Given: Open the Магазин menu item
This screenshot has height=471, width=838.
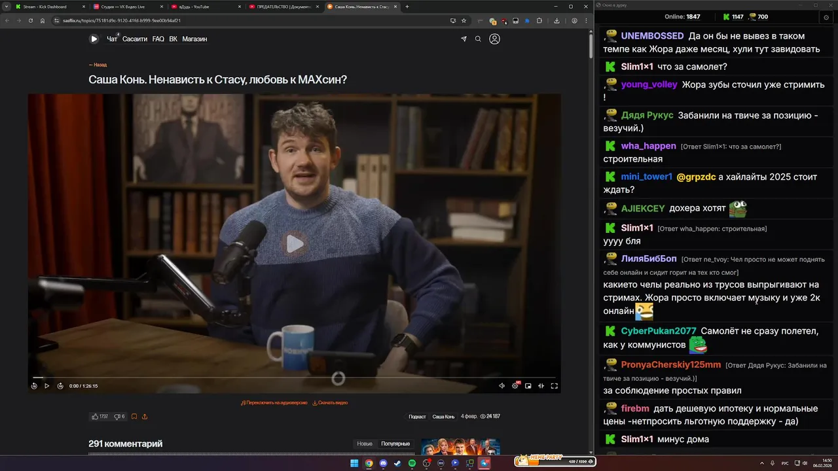Looking at the screenshot, I should [194, 39].
